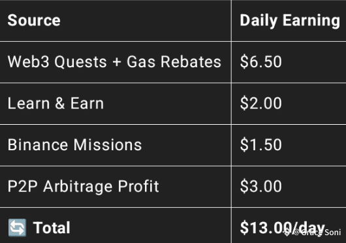Click the bold Total label
This screenshot has height=243, width=346.
(52, 228)
